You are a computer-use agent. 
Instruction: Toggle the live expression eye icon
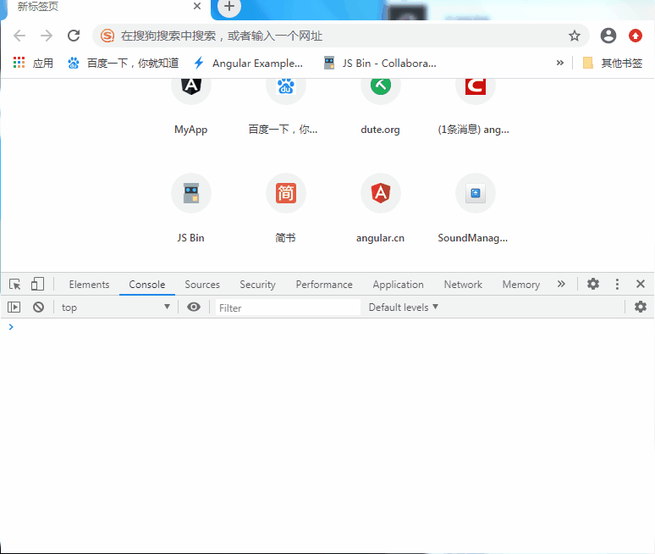click(194, 307)
